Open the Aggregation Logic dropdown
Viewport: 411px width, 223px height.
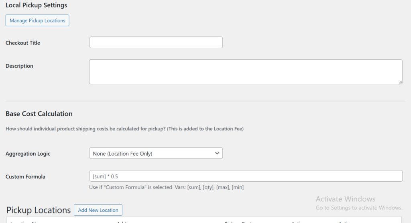pyautogui.click(x=156, y=153)
